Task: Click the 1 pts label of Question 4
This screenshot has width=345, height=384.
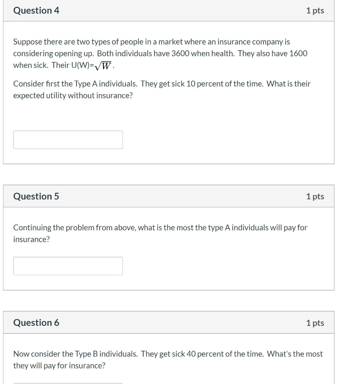Action: (315, 10)
